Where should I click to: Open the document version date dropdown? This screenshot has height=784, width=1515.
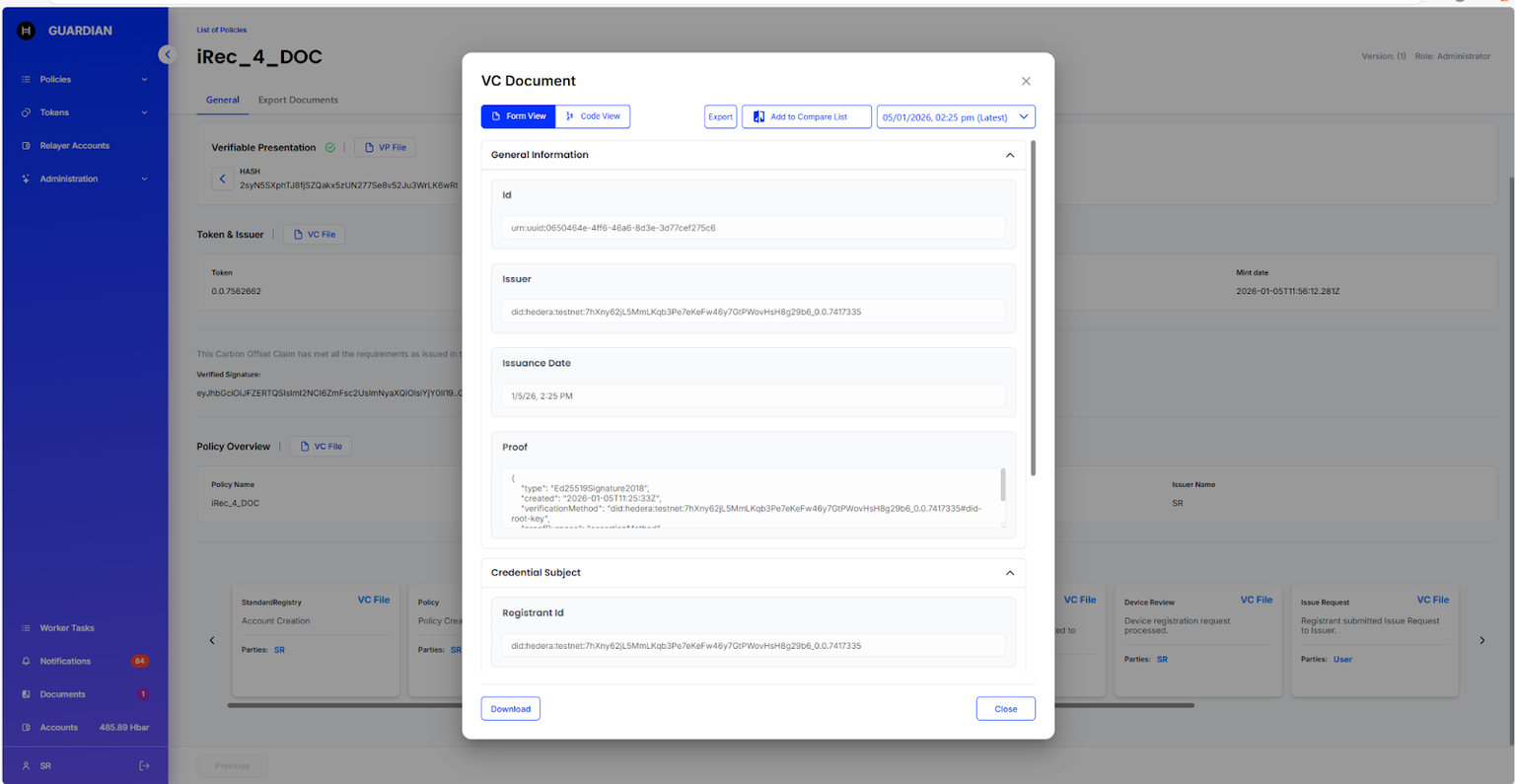pos(955,117)
